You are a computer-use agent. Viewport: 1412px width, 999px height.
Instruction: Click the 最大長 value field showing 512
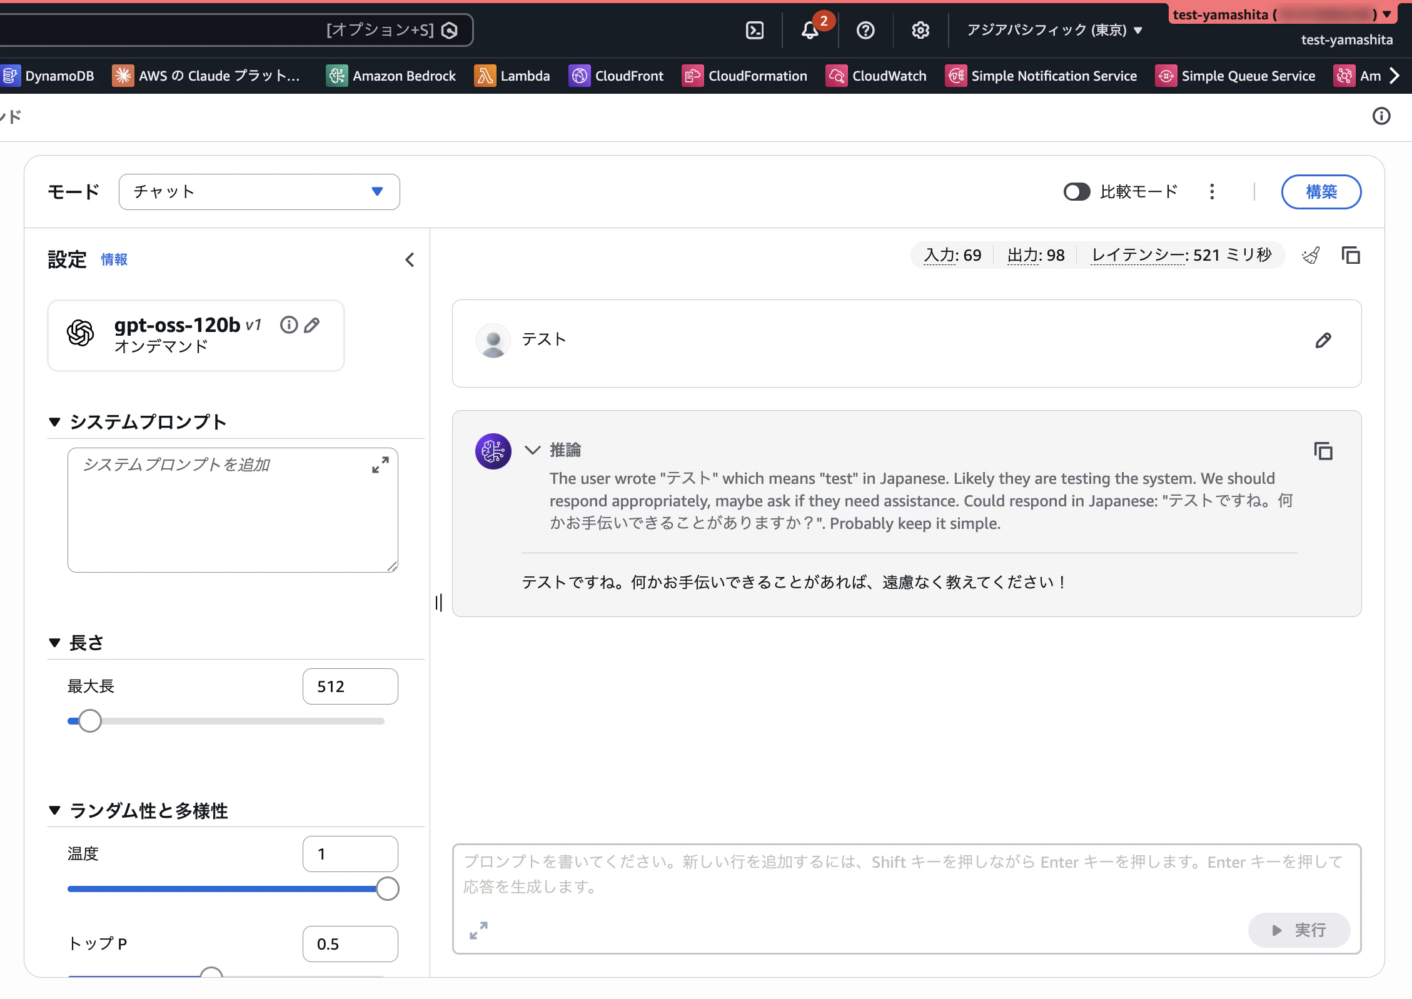(350, 686)
